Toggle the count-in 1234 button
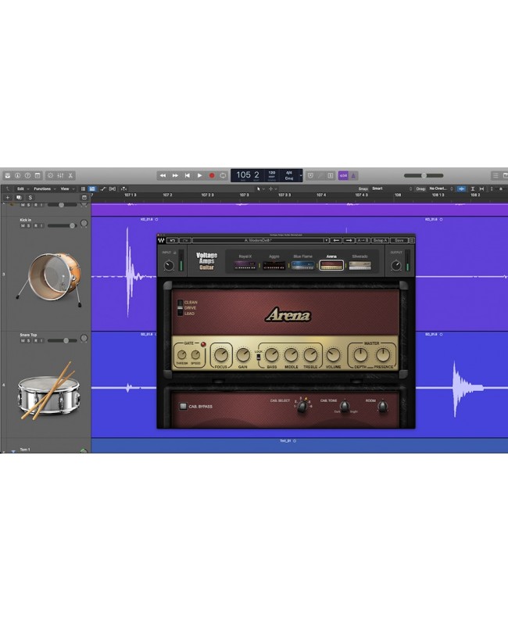508x621 pixels. pyautogui.click(x=343, y=175)
